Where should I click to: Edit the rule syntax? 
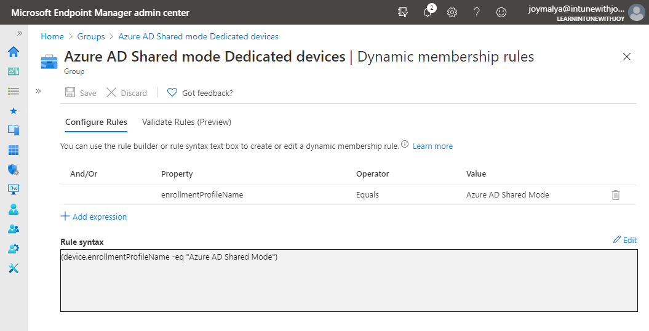[x=625, y=240]
